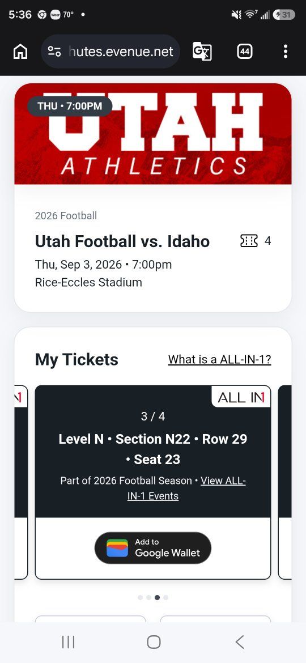Tap the Google Translate icon

pos(202,52)
